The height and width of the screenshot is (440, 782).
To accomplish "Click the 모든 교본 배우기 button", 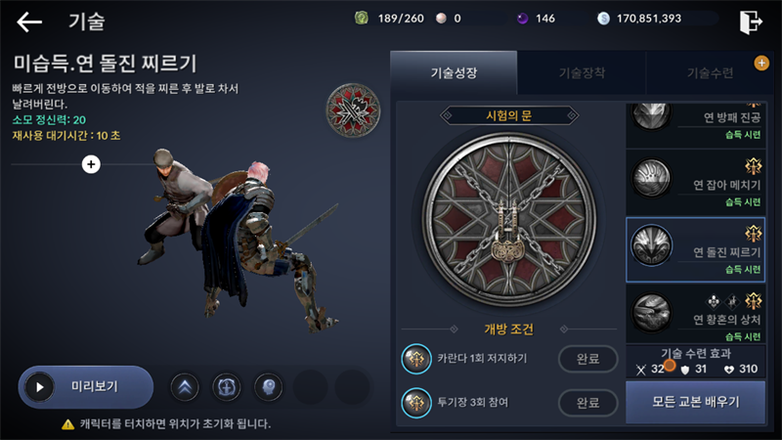I will click(x=696, y=402).
